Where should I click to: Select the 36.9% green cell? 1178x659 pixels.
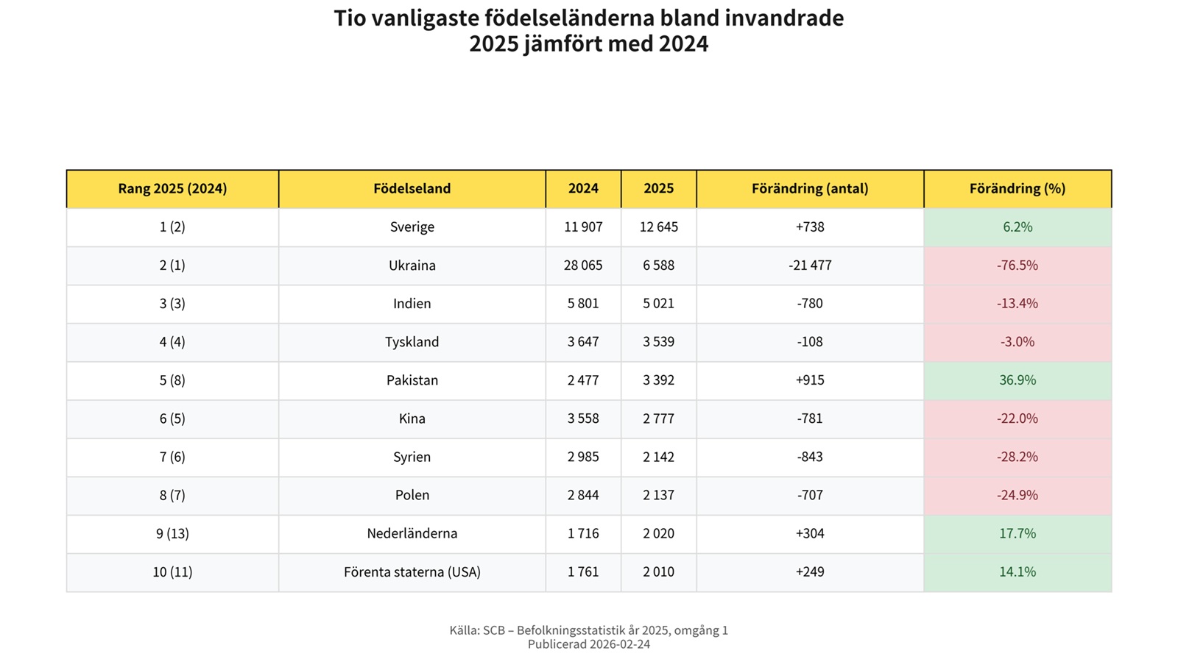pos(1017,380)
